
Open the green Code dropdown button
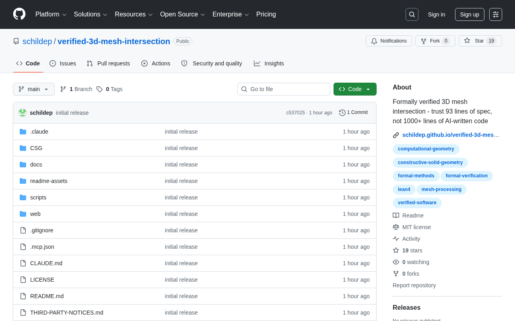click(355, 89)
